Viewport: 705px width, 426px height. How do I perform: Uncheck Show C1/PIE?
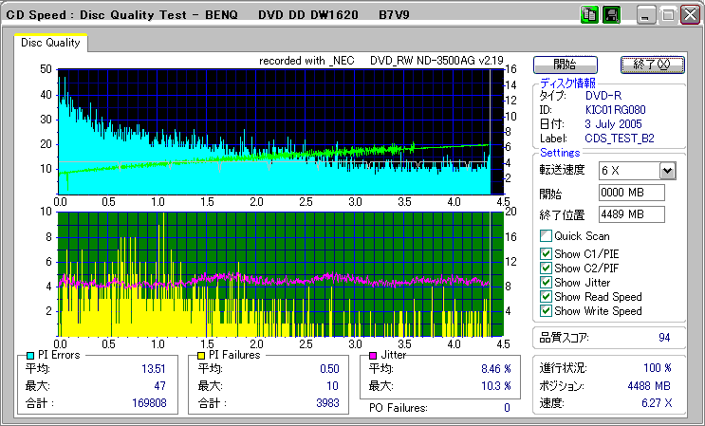[546, 253]
